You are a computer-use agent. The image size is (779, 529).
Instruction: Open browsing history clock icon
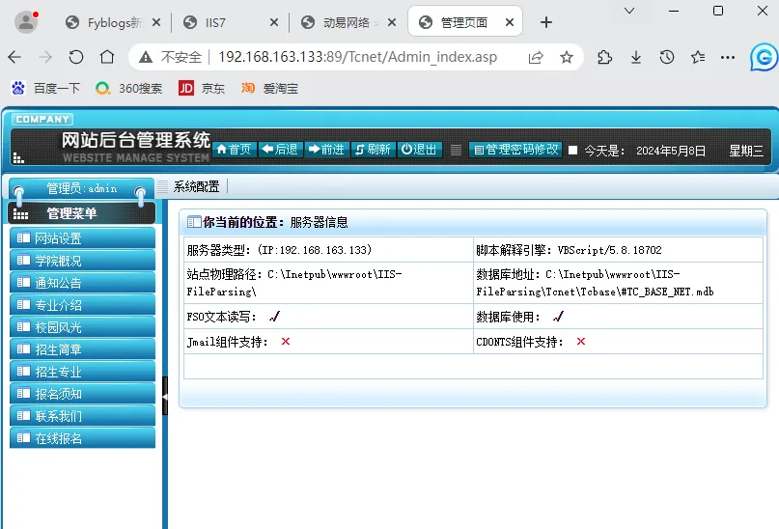pos(667,58)
